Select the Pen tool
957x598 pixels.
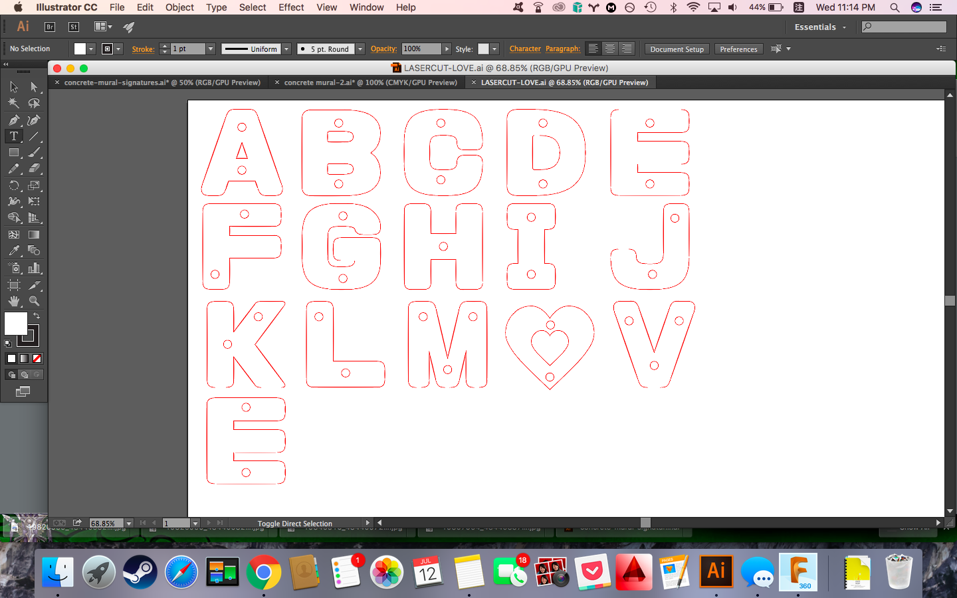point(14,120)
